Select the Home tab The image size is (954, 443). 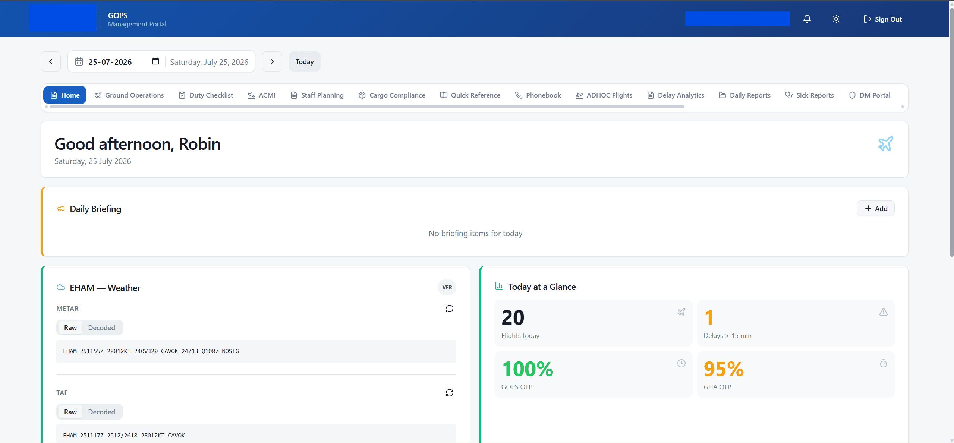(x=65, y=95)
